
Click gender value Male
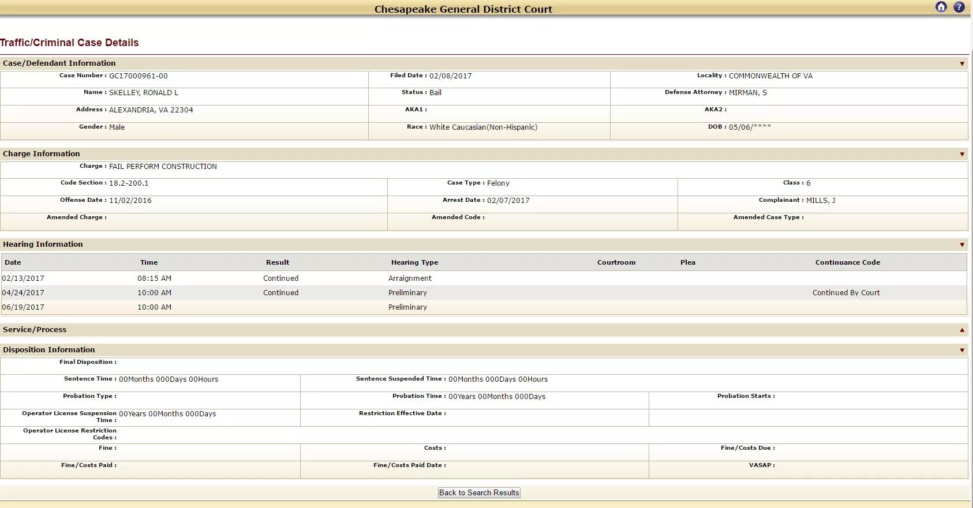pos(117,127)
